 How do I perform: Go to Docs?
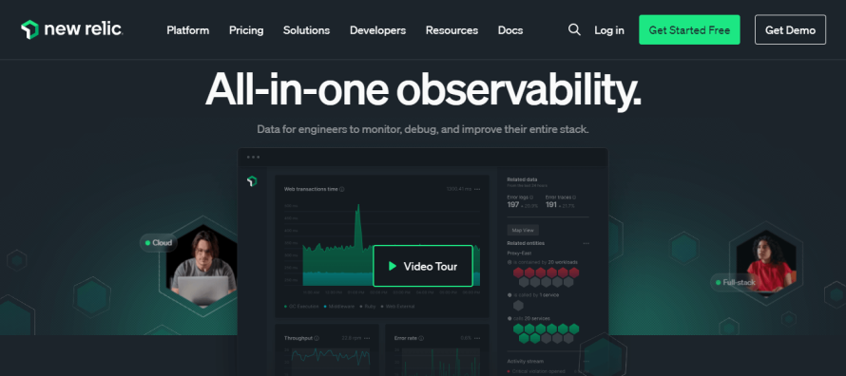click(x=510, y=30)
